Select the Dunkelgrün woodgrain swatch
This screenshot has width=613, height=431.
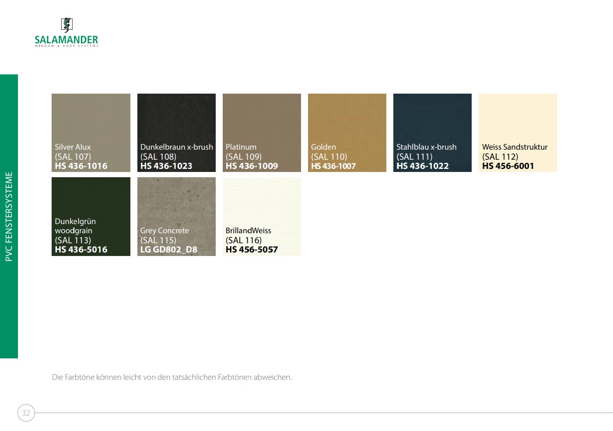[91, 217]
